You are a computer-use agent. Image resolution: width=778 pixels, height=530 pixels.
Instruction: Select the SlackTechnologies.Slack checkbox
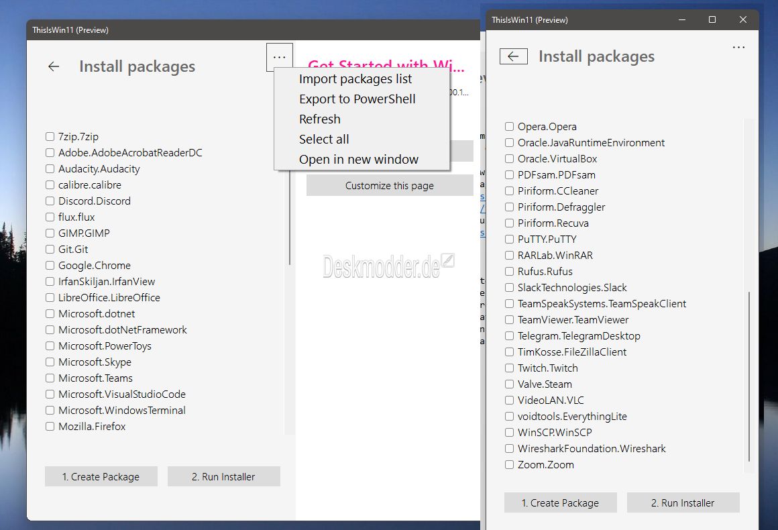(509, 287)
